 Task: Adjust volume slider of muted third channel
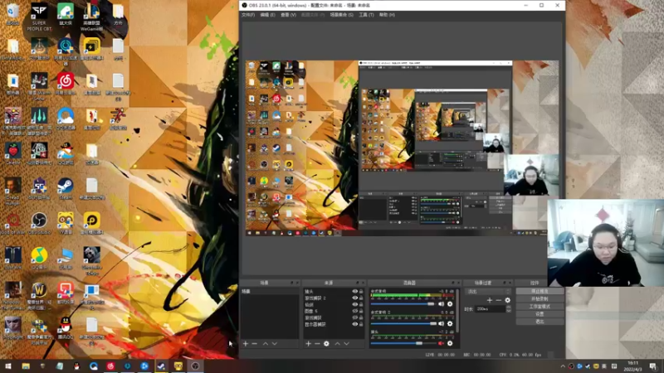[403, 343]
